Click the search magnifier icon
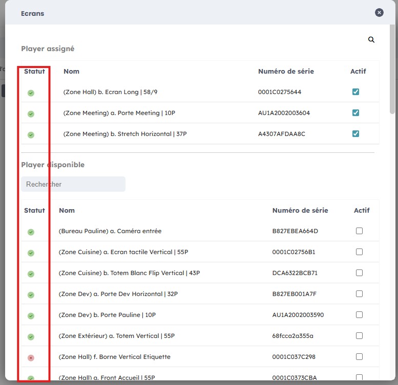Screen dimensions: 398x385 [371, 40]
